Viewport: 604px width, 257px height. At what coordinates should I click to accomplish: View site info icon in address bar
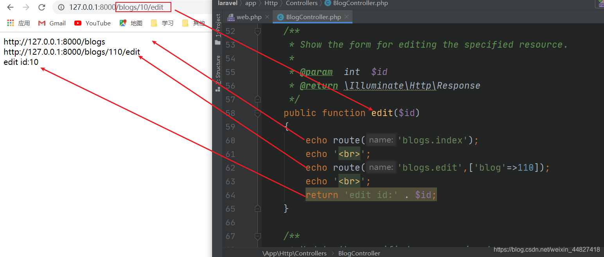tap(61, 7)
